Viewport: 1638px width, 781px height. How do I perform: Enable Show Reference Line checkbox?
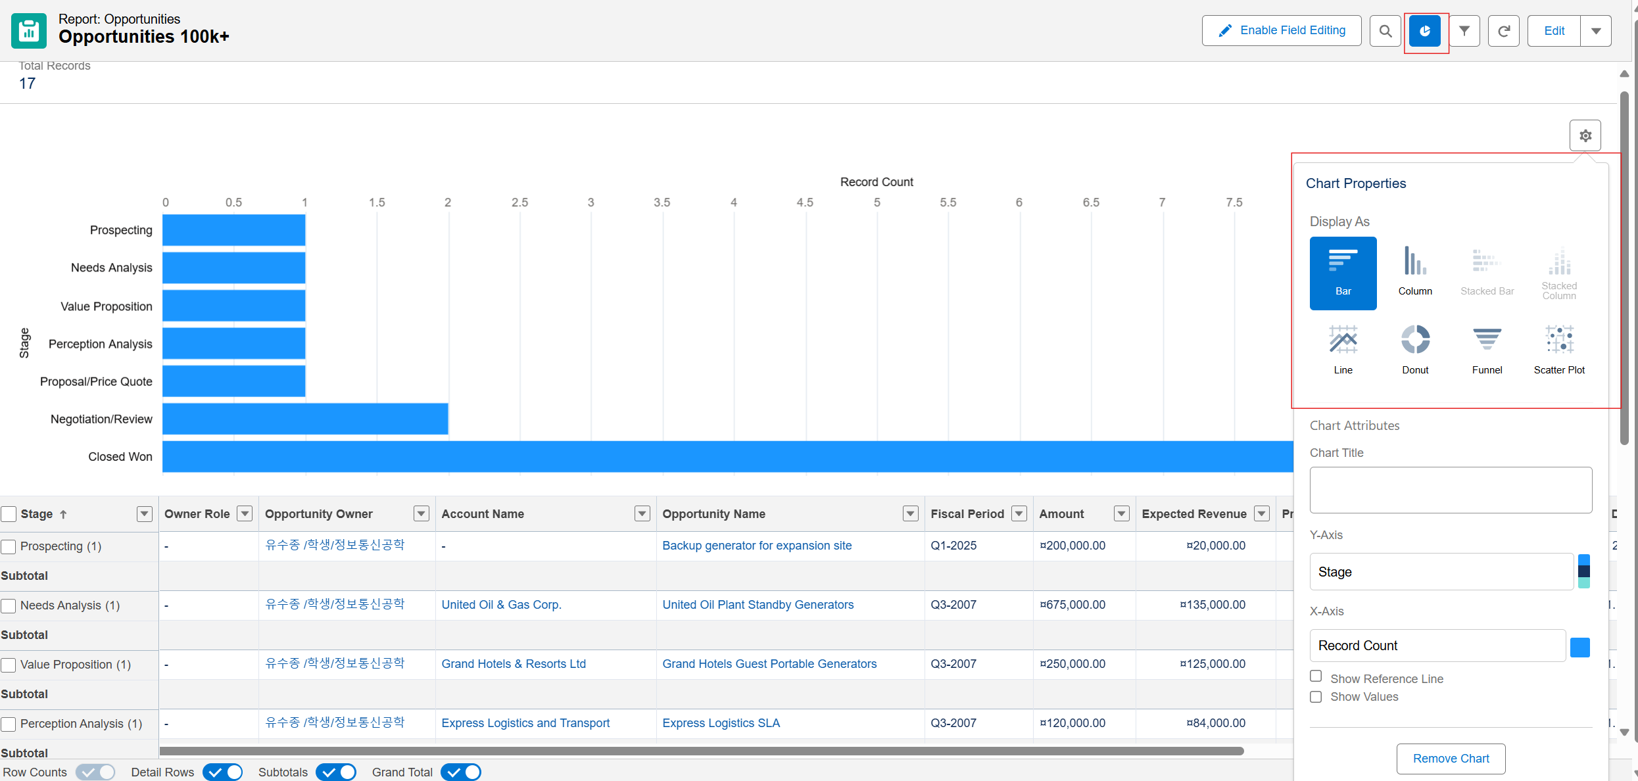tap(1316, 676)
